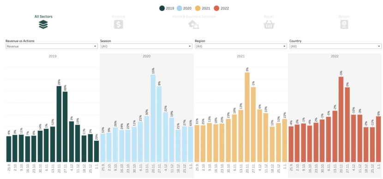Viewport: 383px width, 179px height.
Task: Expand the Season filter dropdown
Action: [146, 46]
